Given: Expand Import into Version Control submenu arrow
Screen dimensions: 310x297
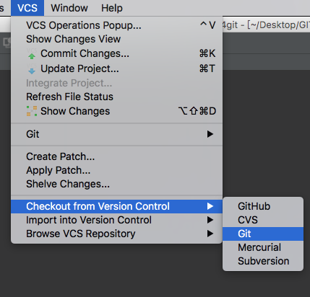Looking at the screenshot, I should tap(210, 220).
